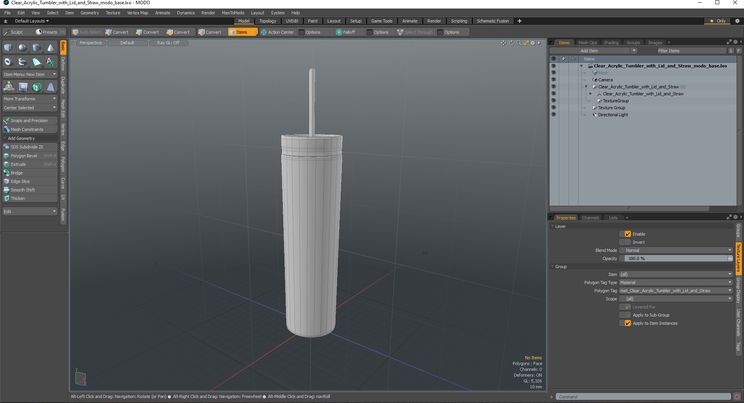Click Opacity slider arrow handle
The width and height of the screenshot is (744, 403).
coord(730,258)
